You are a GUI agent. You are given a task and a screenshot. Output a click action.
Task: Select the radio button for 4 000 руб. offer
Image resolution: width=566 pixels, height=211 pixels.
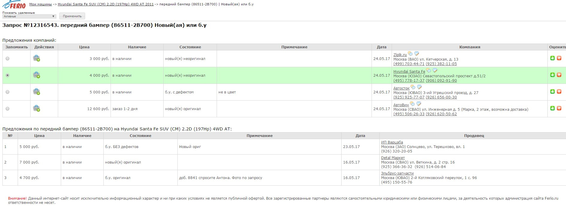(x=7, y=76)
